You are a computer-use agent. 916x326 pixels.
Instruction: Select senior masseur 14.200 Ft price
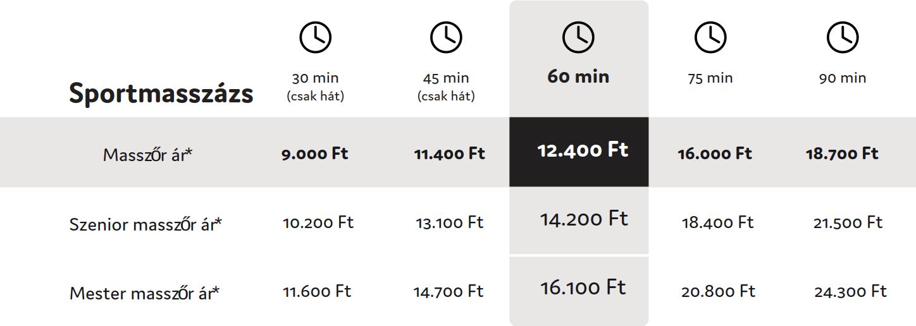tap(583, 219)
